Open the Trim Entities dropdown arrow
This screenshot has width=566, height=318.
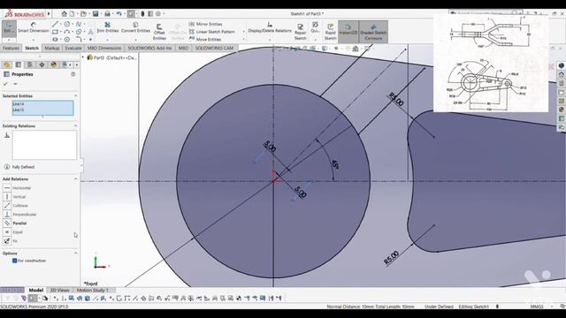tap(107, 39)
